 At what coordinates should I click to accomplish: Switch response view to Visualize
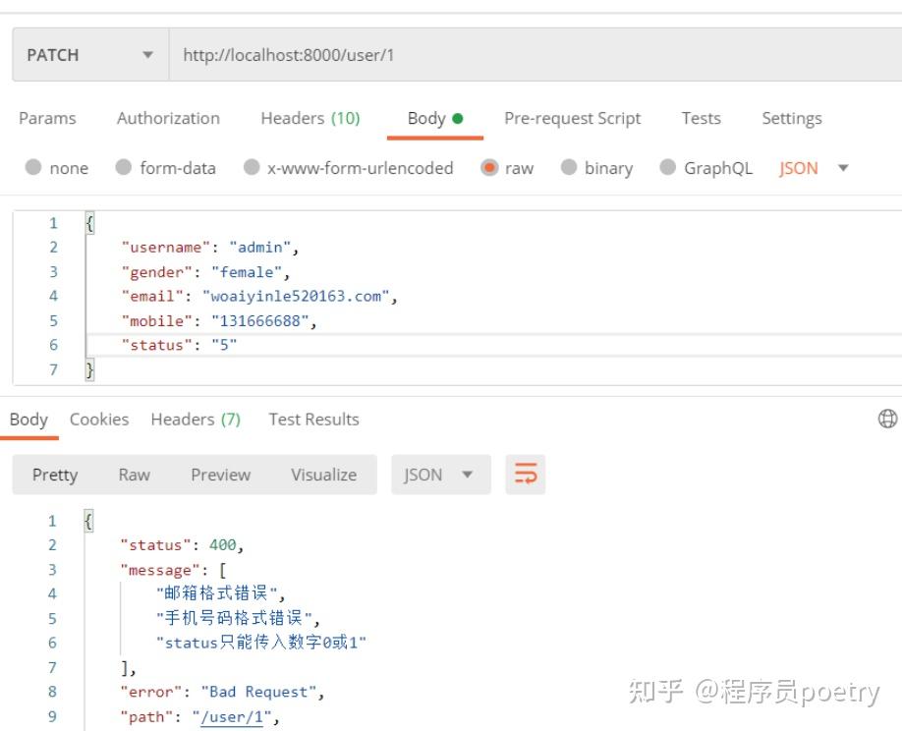323,476
